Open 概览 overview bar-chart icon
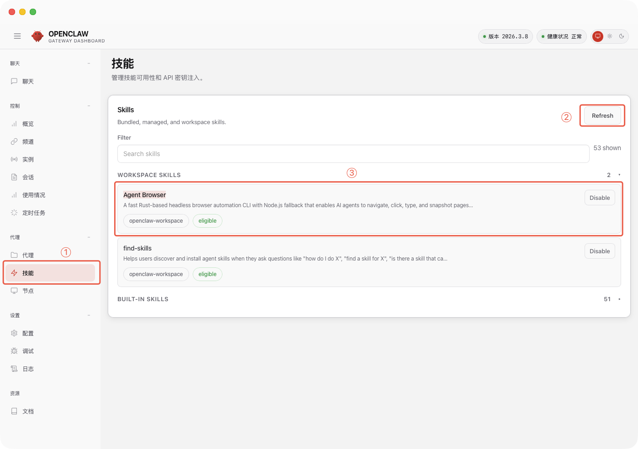 pyautogui.click(x=14, y=124)
